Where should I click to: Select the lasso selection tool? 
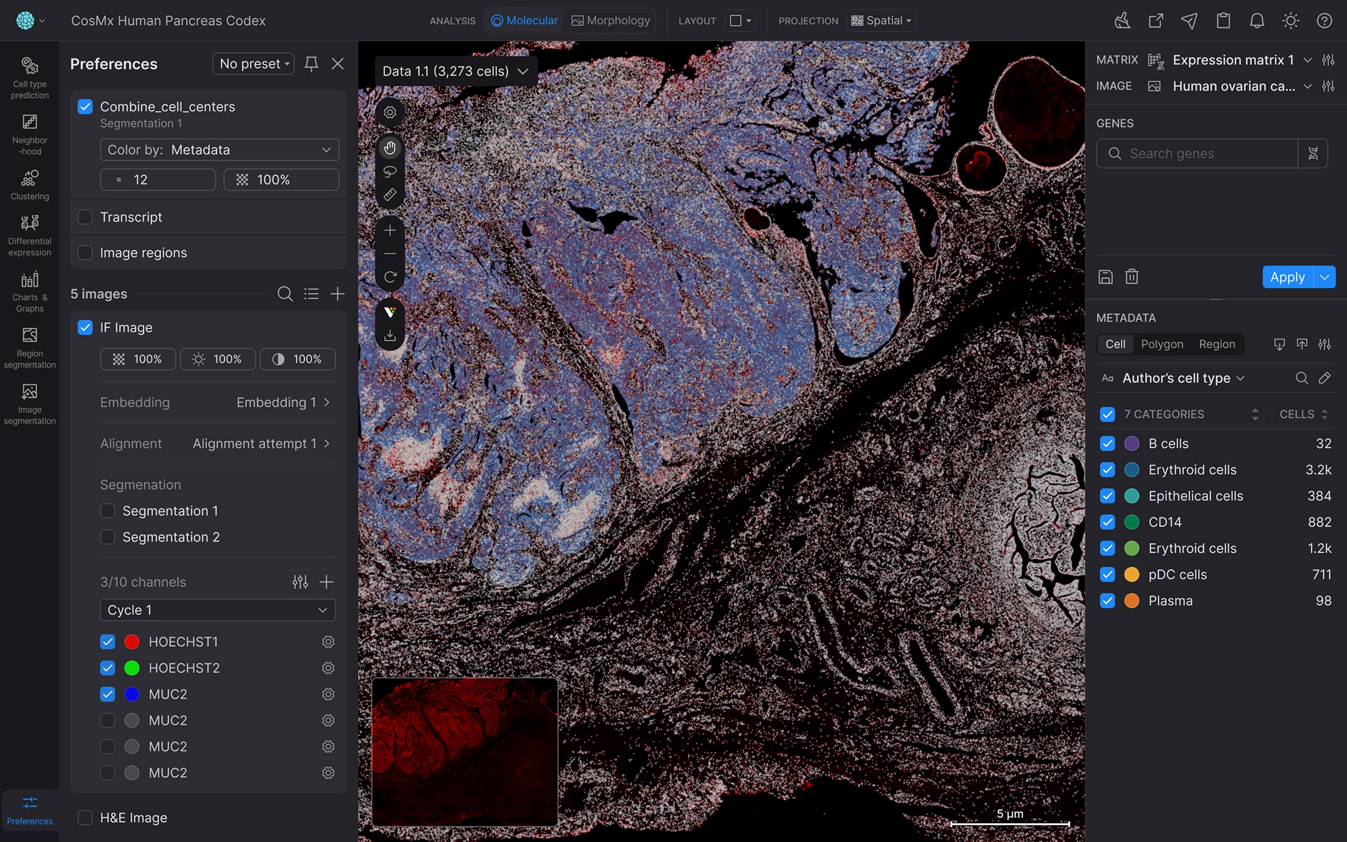coord(390,172)
